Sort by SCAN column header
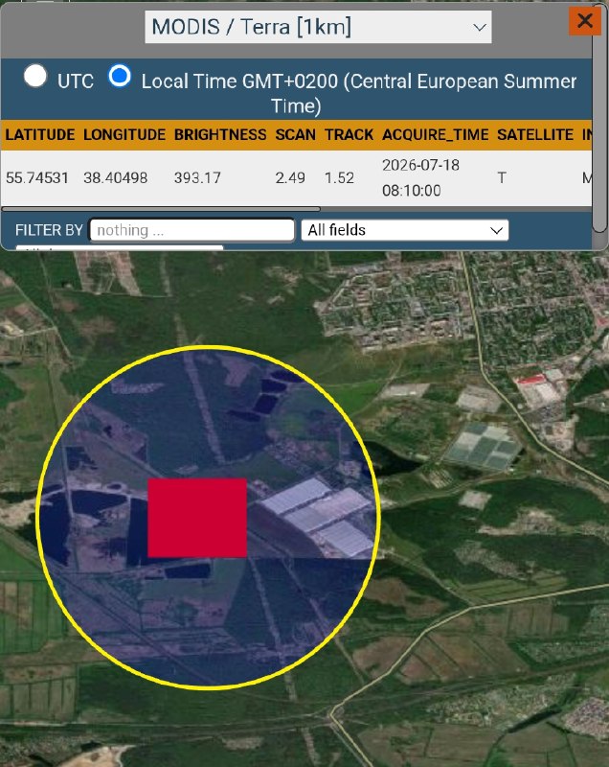 (x=296, y=134)
